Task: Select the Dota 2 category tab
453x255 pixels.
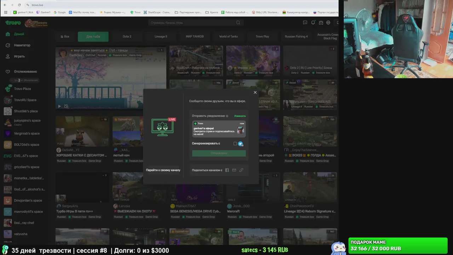Action: pyautogui.click(x=127, y=36)
